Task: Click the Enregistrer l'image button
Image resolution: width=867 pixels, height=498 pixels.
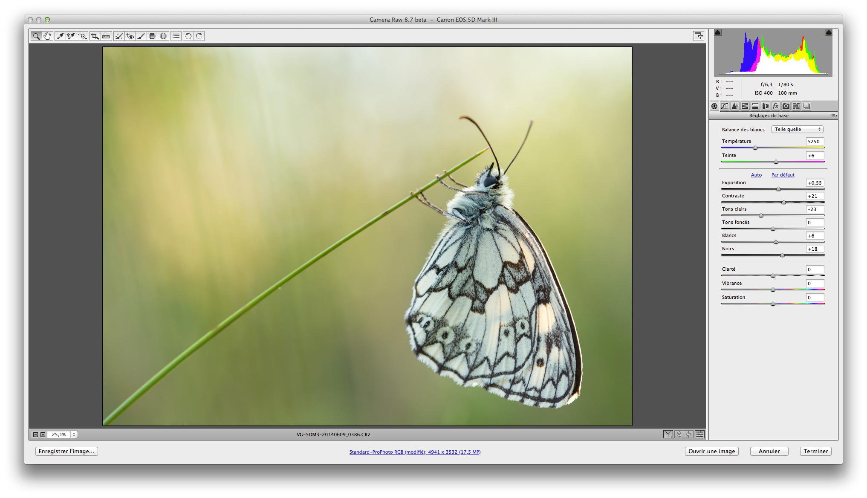Action: click(x=66, y=451)
